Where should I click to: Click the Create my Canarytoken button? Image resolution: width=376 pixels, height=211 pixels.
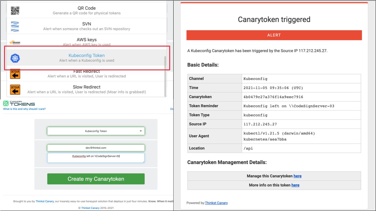click(x=96, y=179)
